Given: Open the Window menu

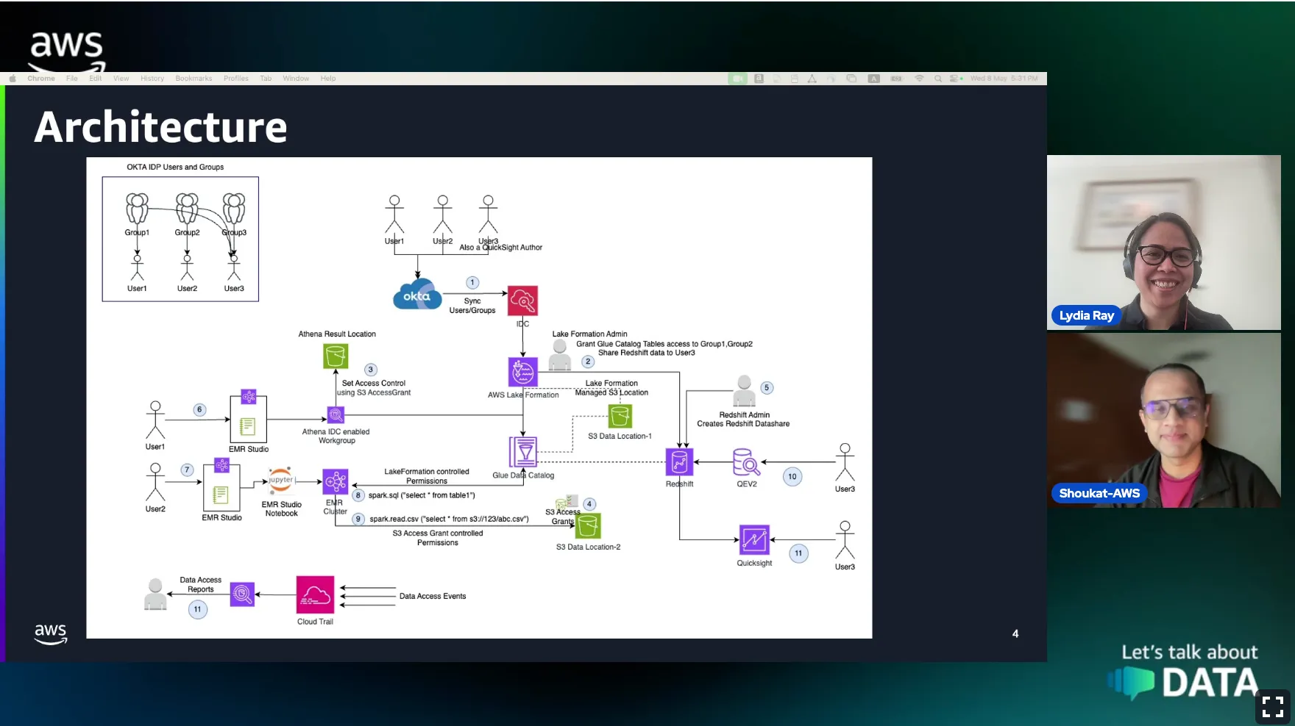Looking at the screenshot, I should click(x=296, y=79).
